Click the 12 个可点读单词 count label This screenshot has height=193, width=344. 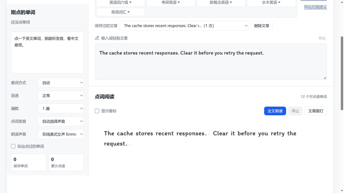(x=314, y=97)
